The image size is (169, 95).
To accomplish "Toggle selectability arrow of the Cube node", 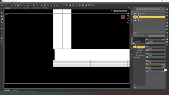I will pyautogui.click(x=136, y=21).
